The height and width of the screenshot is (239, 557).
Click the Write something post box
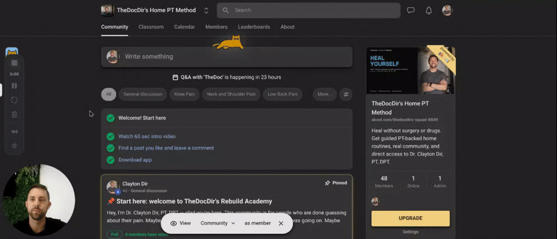coord(227,56)
